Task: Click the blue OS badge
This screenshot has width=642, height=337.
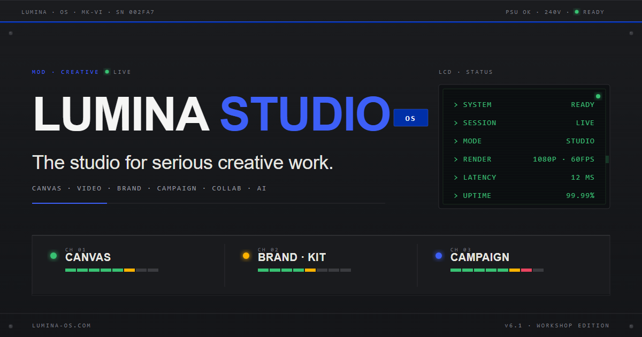Action: pyautogui.click(x=410, y=118)
